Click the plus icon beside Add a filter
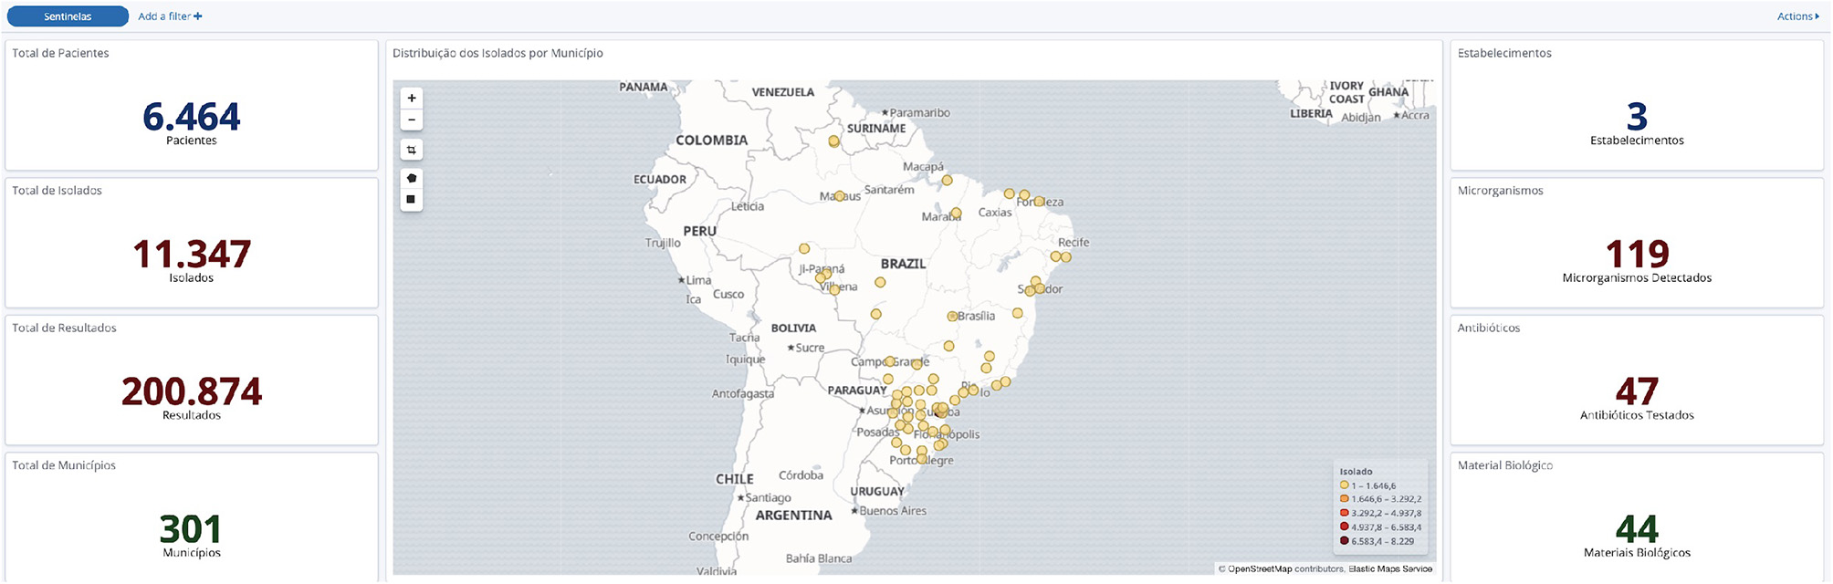Viewport: 1833px width, 584px height. (x=198, y=16)
